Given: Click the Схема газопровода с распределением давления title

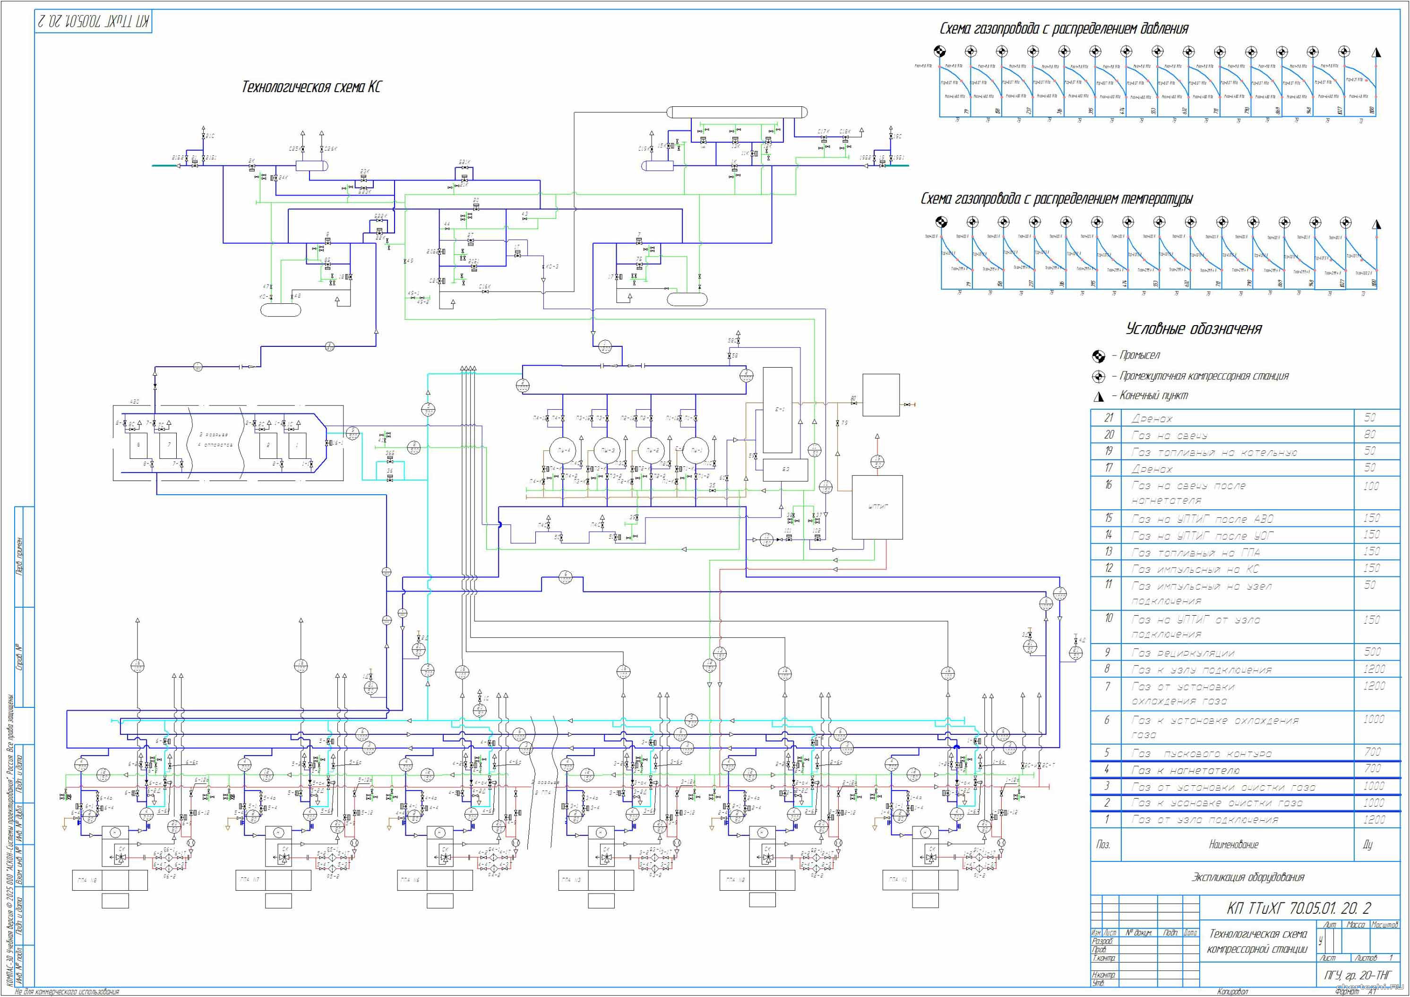Looking at the screenshot, I should [x=1064, y=28].
